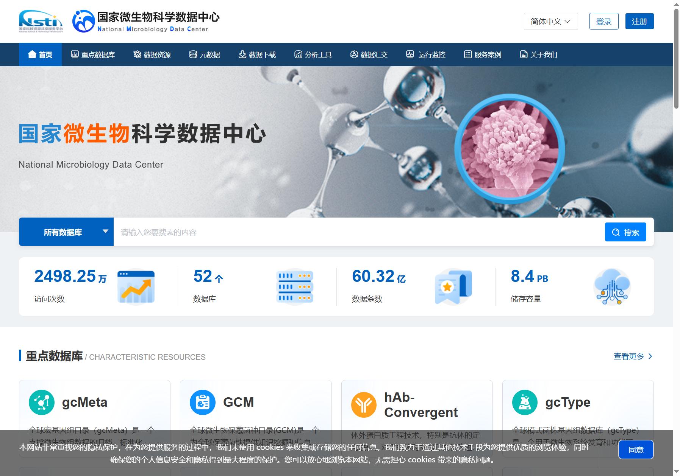Viewport: 680px width, 476px height.
Task: Open the 元数据 menu item
Action: click(x=205, y=54)
